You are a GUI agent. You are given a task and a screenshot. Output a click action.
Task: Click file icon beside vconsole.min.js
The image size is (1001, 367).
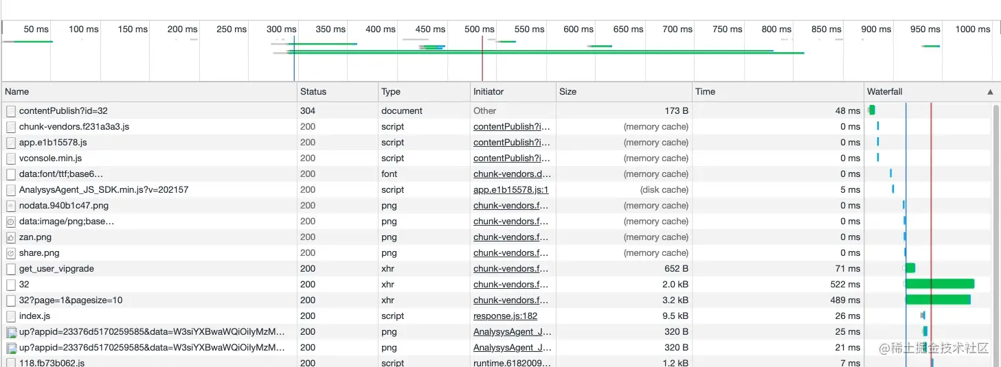tap(11, 158)
